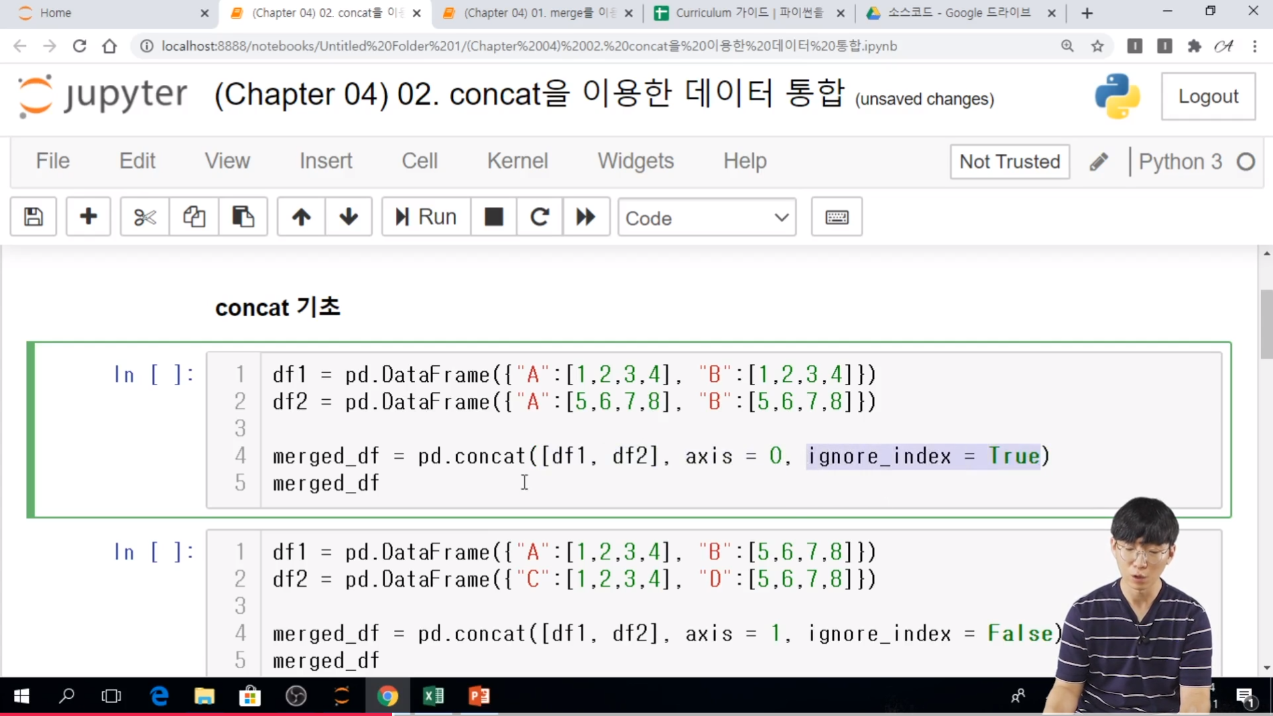Interrupt the kernel stop icon

pyautogui.click(x=493, y=217)
